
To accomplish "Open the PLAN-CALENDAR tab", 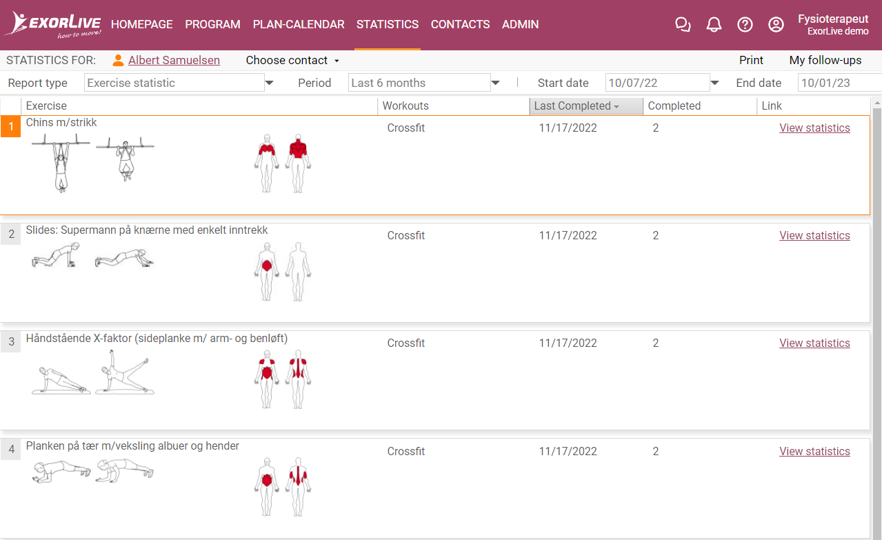I will (x=299, y=24).
